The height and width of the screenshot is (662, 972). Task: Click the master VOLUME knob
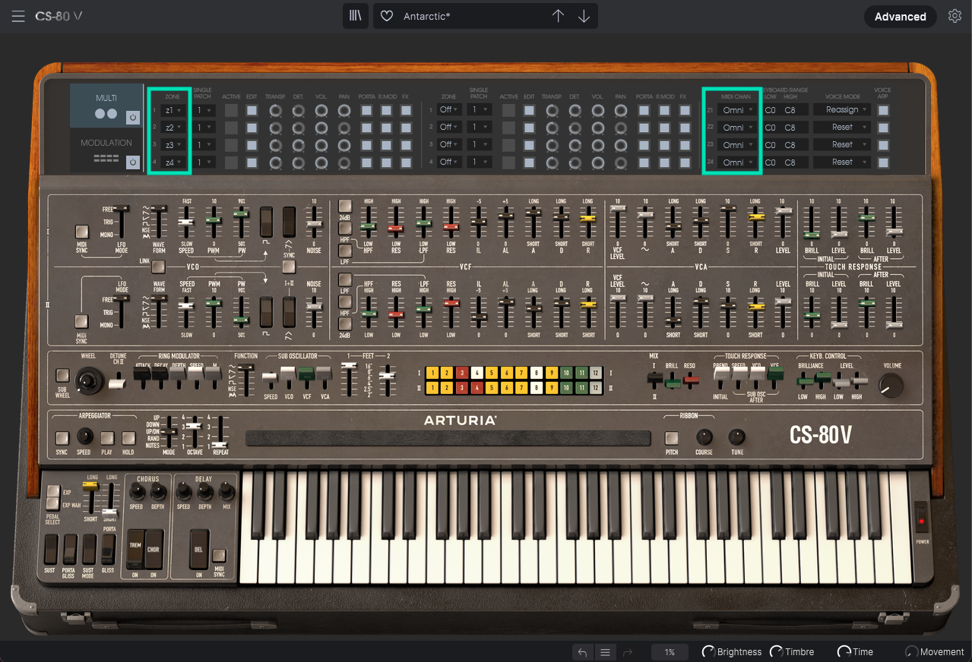890,386
